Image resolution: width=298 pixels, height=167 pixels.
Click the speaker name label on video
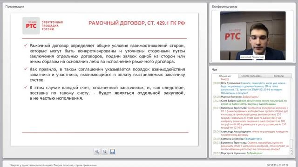(x=252, y=57)
